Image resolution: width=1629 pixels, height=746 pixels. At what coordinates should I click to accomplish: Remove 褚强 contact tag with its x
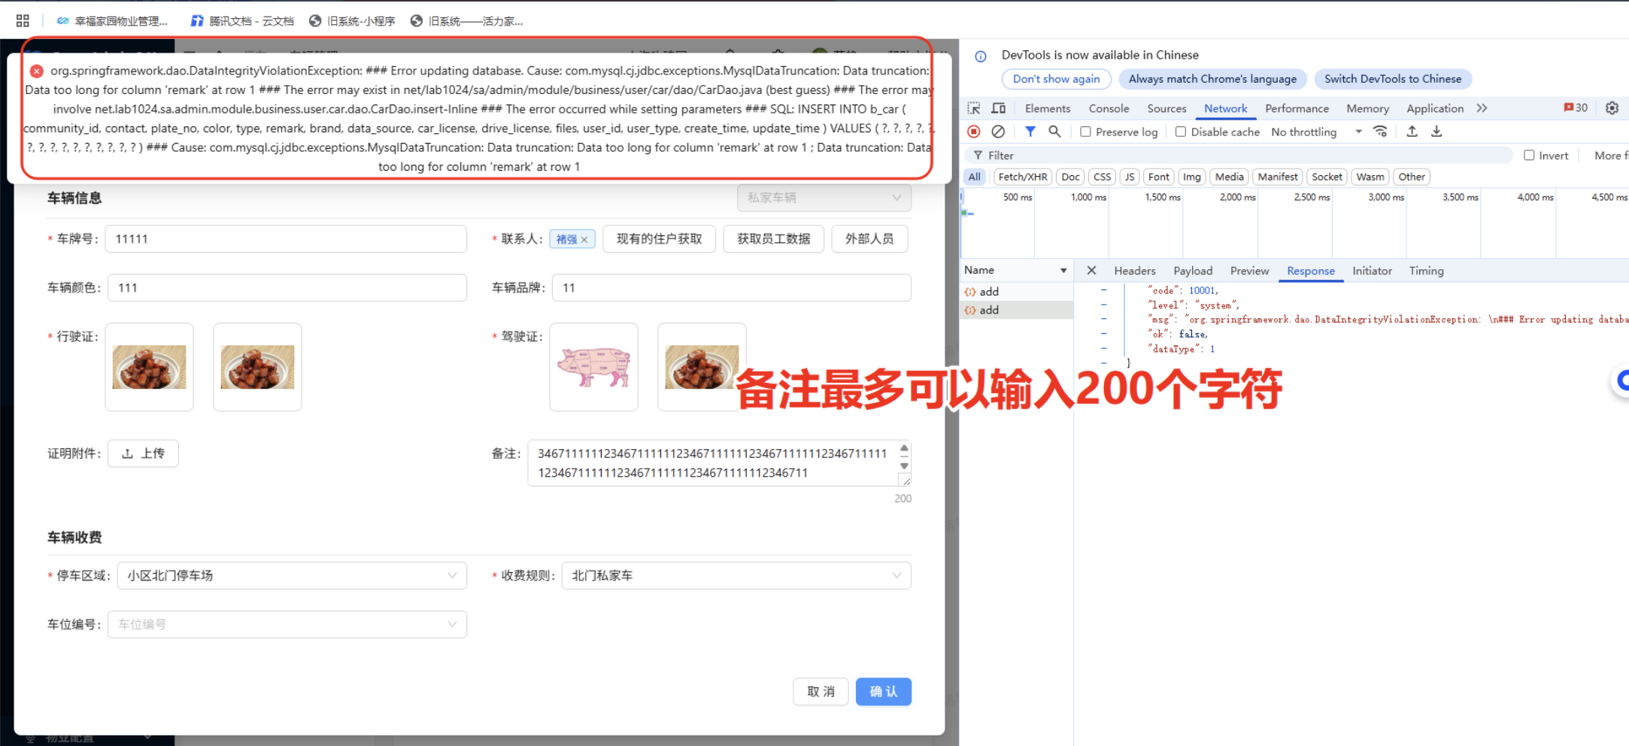pos(585,238)
